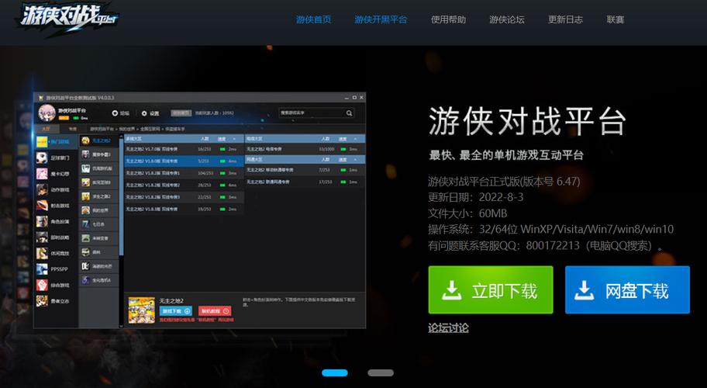Open 更新日志 from the top menu
Viewport: 707px width, 388px height.
tap(565, 19)
